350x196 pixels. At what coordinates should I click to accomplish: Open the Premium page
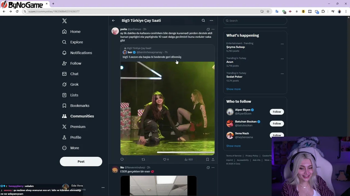(x=74, y=127)
